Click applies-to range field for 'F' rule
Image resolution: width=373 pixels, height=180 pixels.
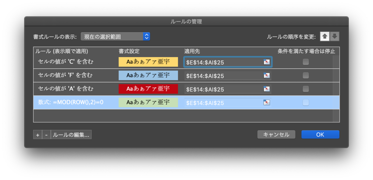(x=228, y=76)
